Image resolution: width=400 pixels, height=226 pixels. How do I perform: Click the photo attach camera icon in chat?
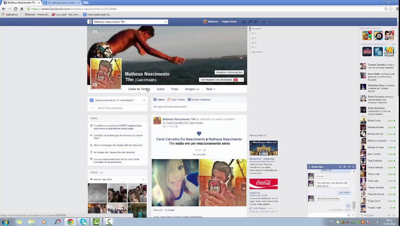[x=349, y=215]
